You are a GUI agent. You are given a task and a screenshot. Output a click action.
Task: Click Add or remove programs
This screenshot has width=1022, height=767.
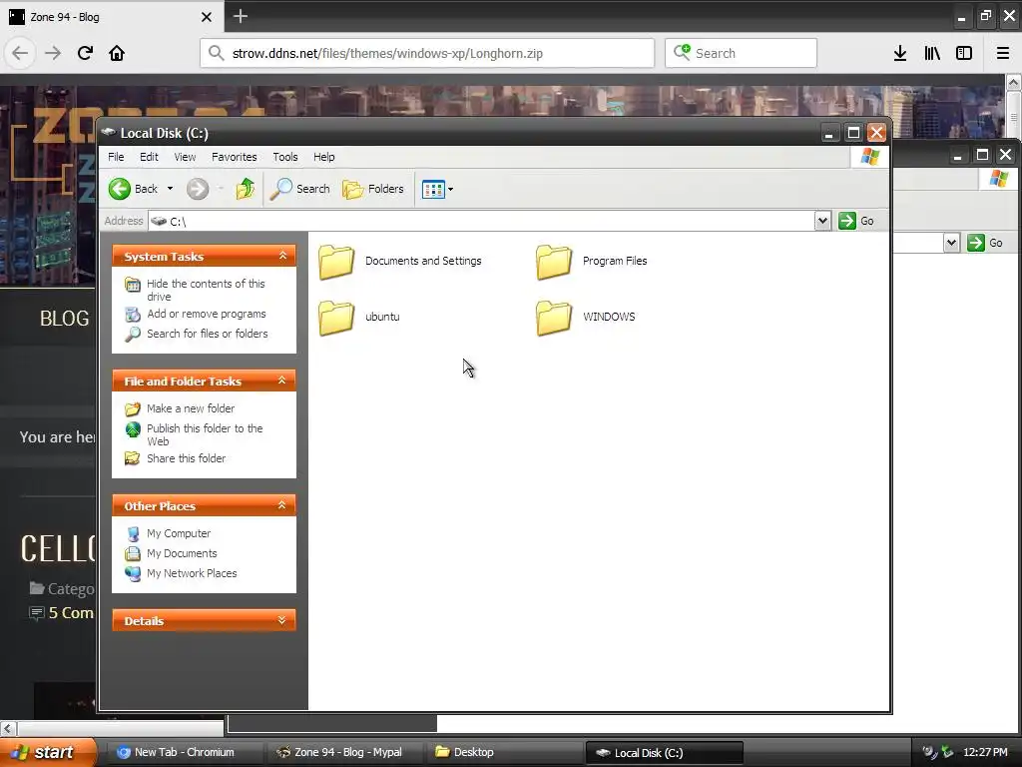pos(206,314)
